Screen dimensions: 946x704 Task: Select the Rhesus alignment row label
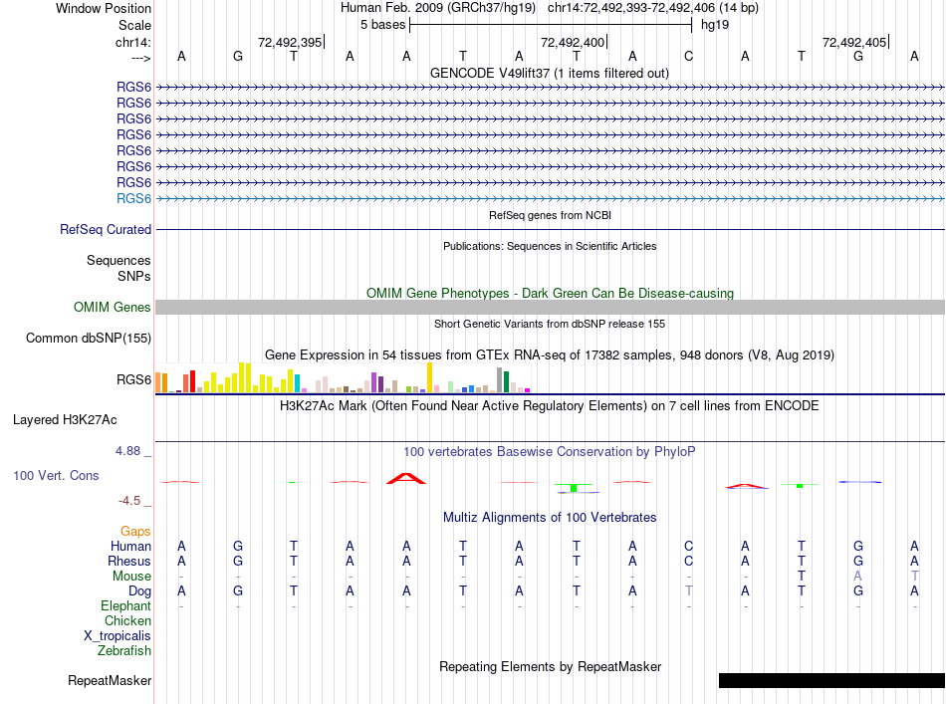pos(129,561)
